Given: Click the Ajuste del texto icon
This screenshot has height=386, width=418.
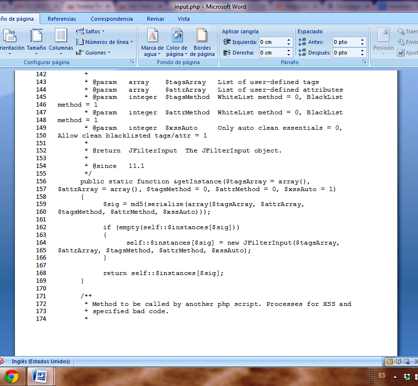Looking at the screenshot, I should 401,53.
